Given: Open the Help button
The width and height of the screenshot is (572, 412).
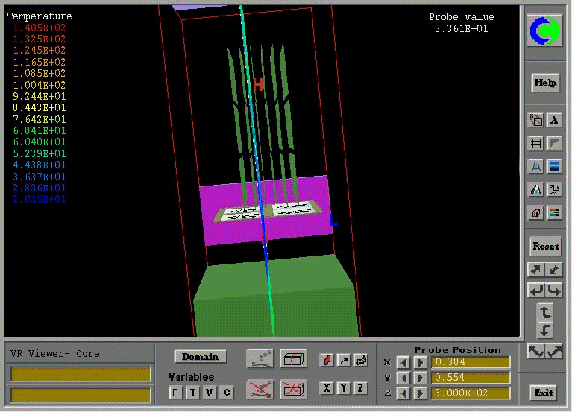Looking at the screenshot, I should 545,83.
